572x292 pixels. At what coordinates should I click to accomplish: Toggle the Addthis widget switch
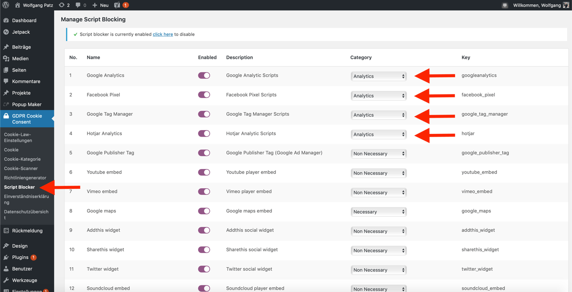point(204,230)
